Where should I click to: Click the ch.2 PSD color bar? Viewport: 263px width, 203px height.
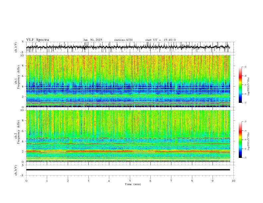(240, 140)
